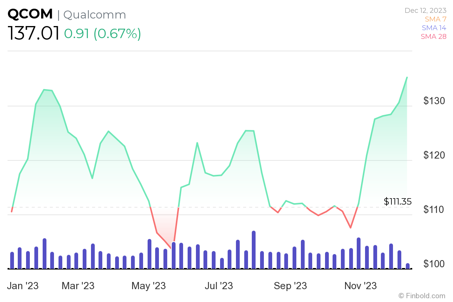This screenshot has width=453, height=302.
Task: Click the $130 axis label
Action: 434,101
